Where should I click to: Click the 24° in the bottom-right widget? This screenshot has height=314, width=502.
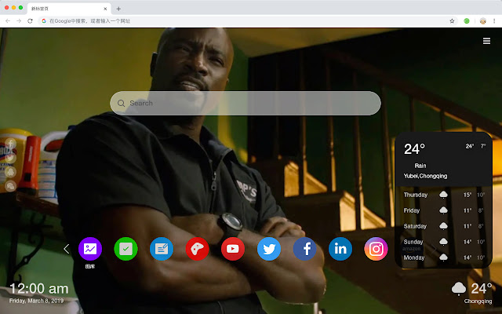[x=481, y=289]
